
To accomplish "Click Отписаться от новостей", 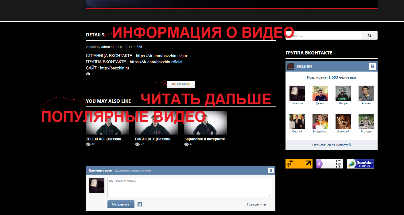I will coord(332,145).
